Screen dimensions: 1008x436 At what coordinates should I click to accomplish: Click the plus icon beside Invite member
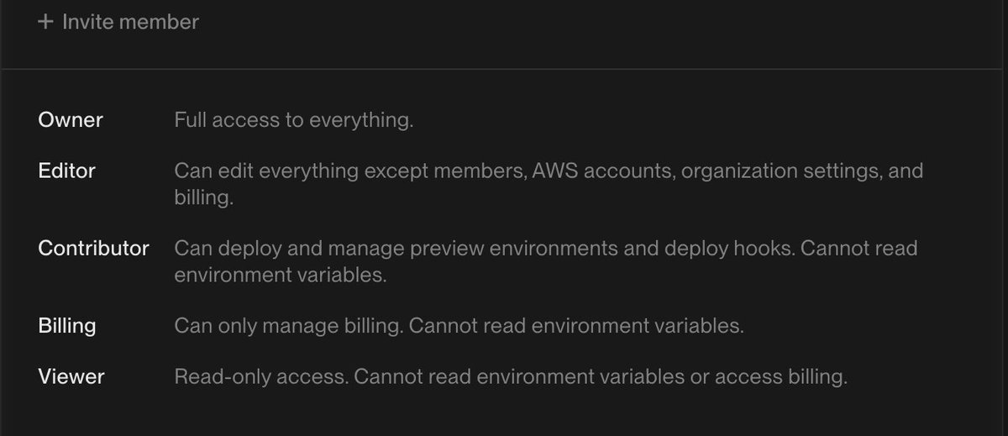coord(45,22)
